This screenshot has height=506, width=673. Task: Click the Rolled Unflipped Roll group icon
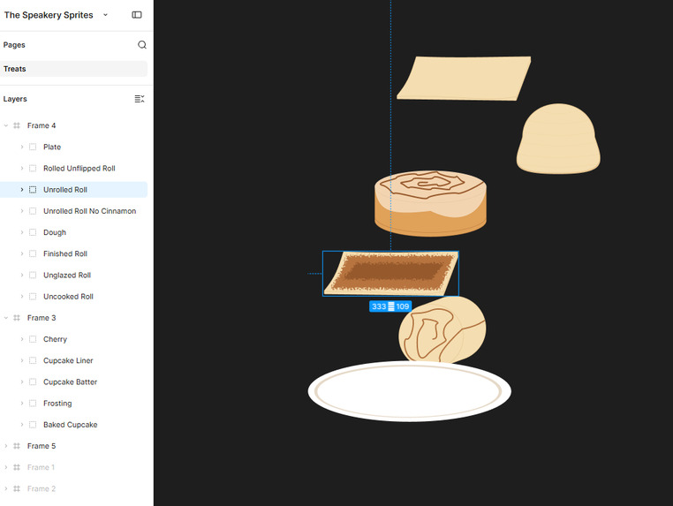click(x=33, y=169)
